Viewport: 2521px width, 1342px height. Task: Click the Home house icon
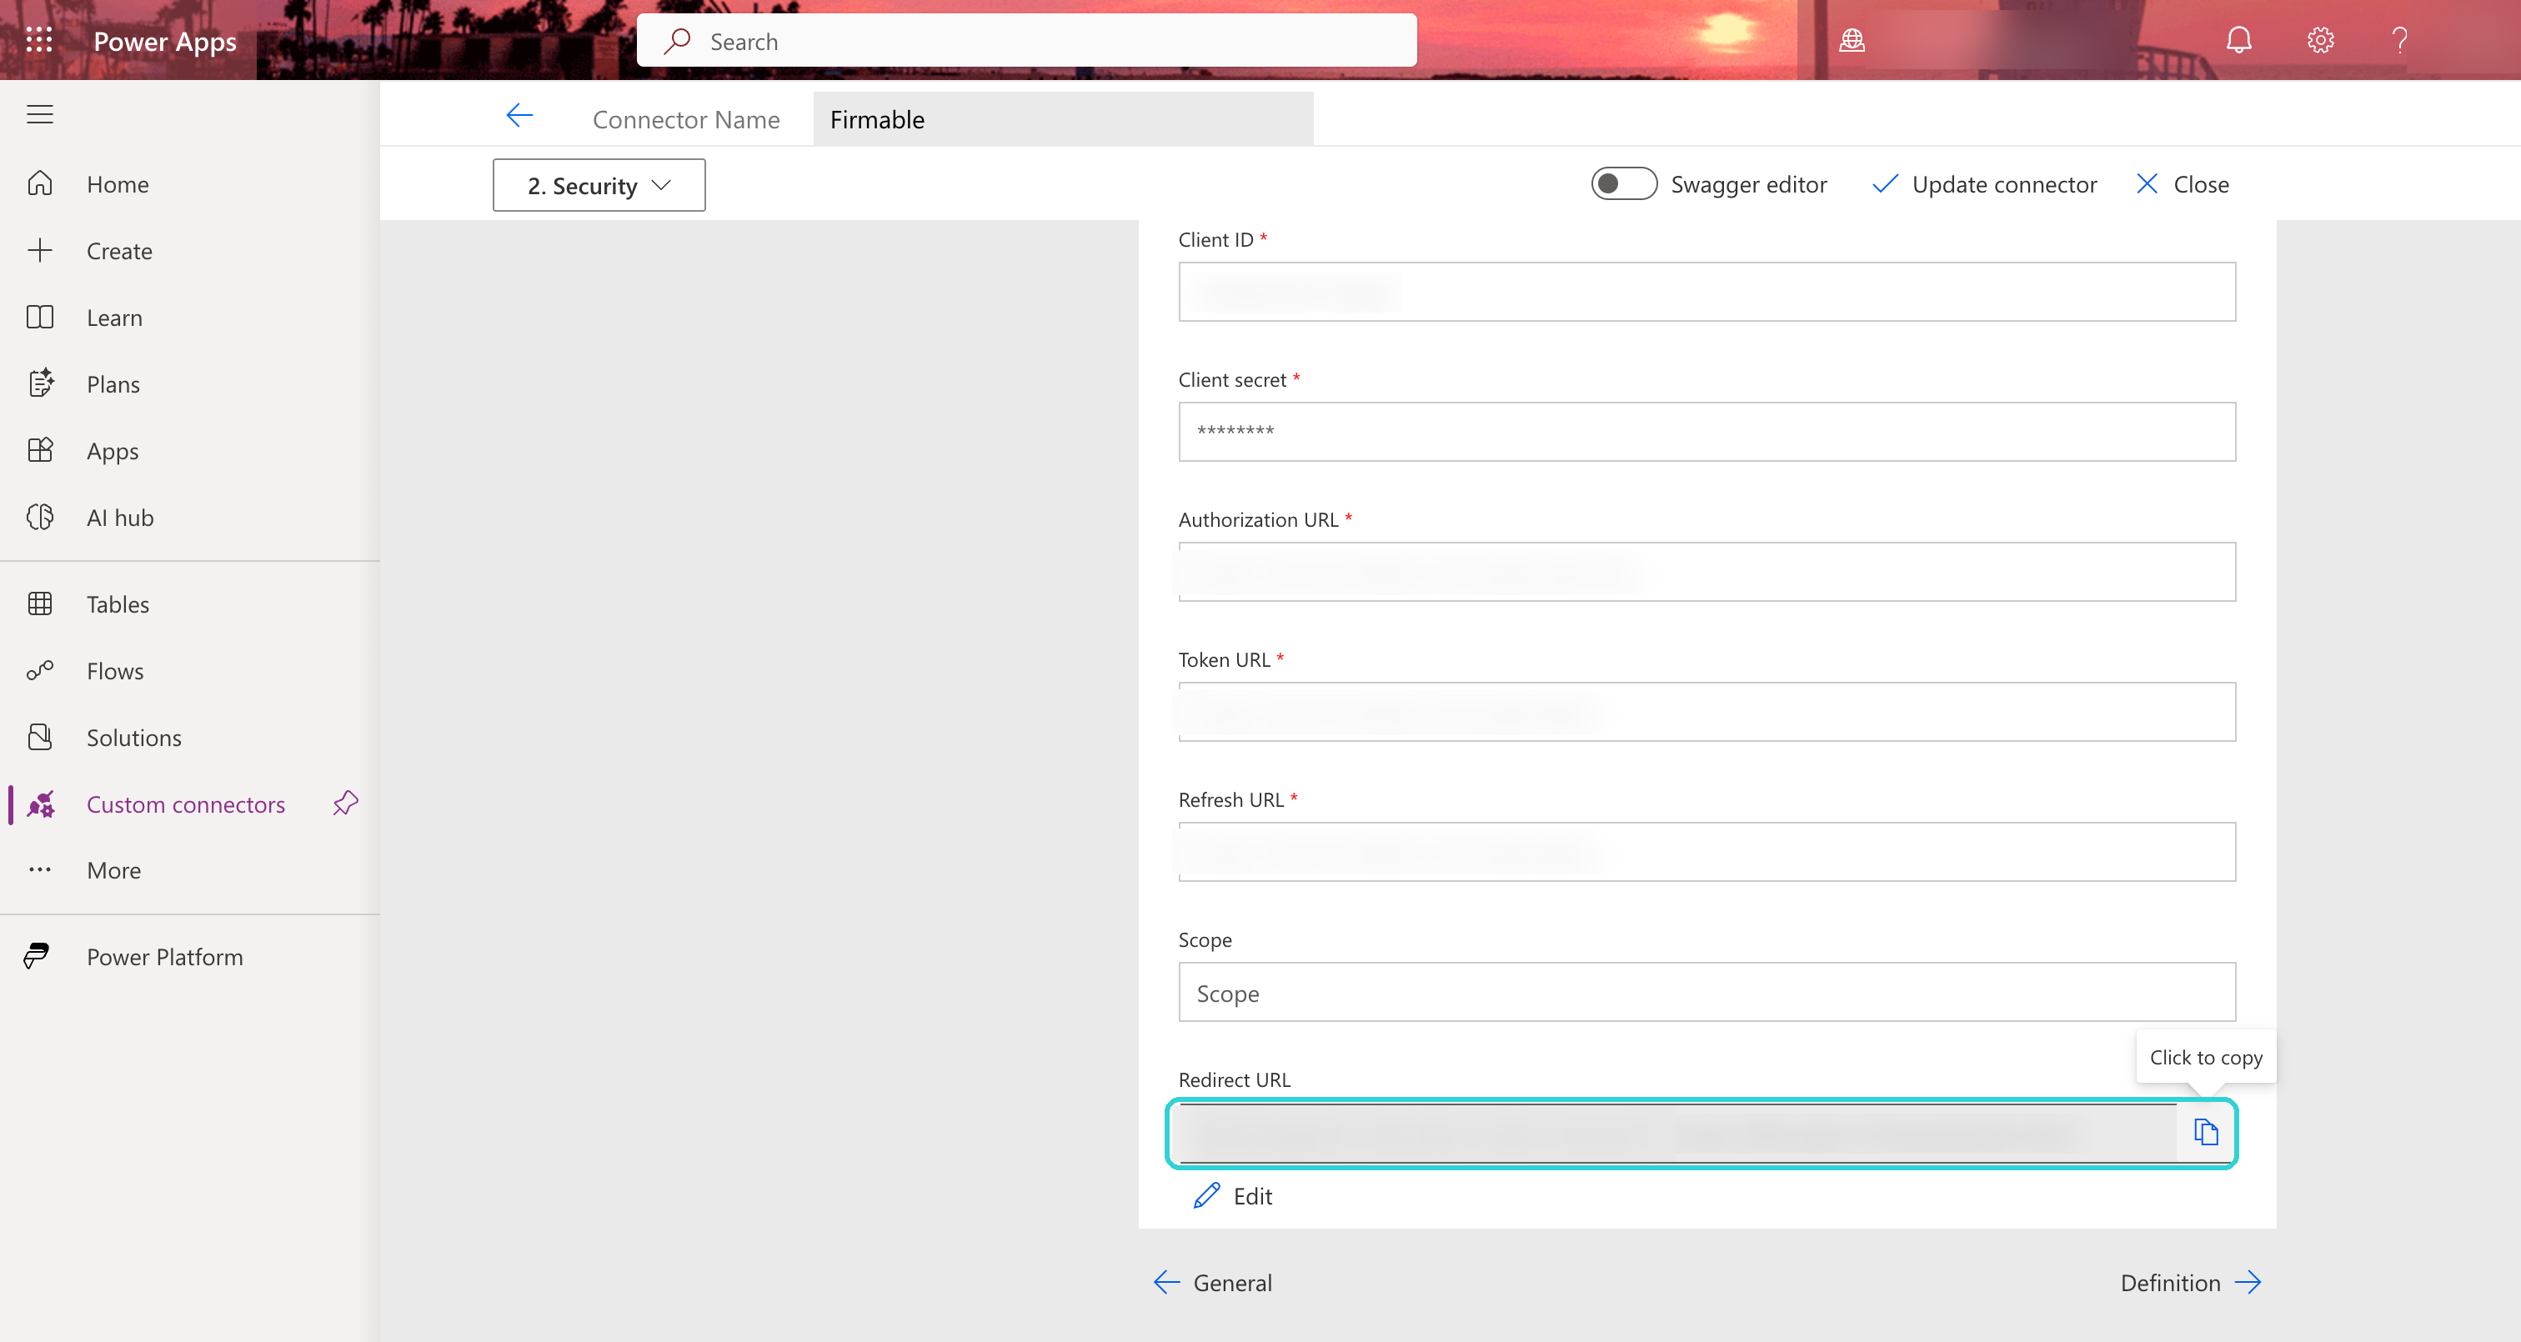tap(40, 183)
